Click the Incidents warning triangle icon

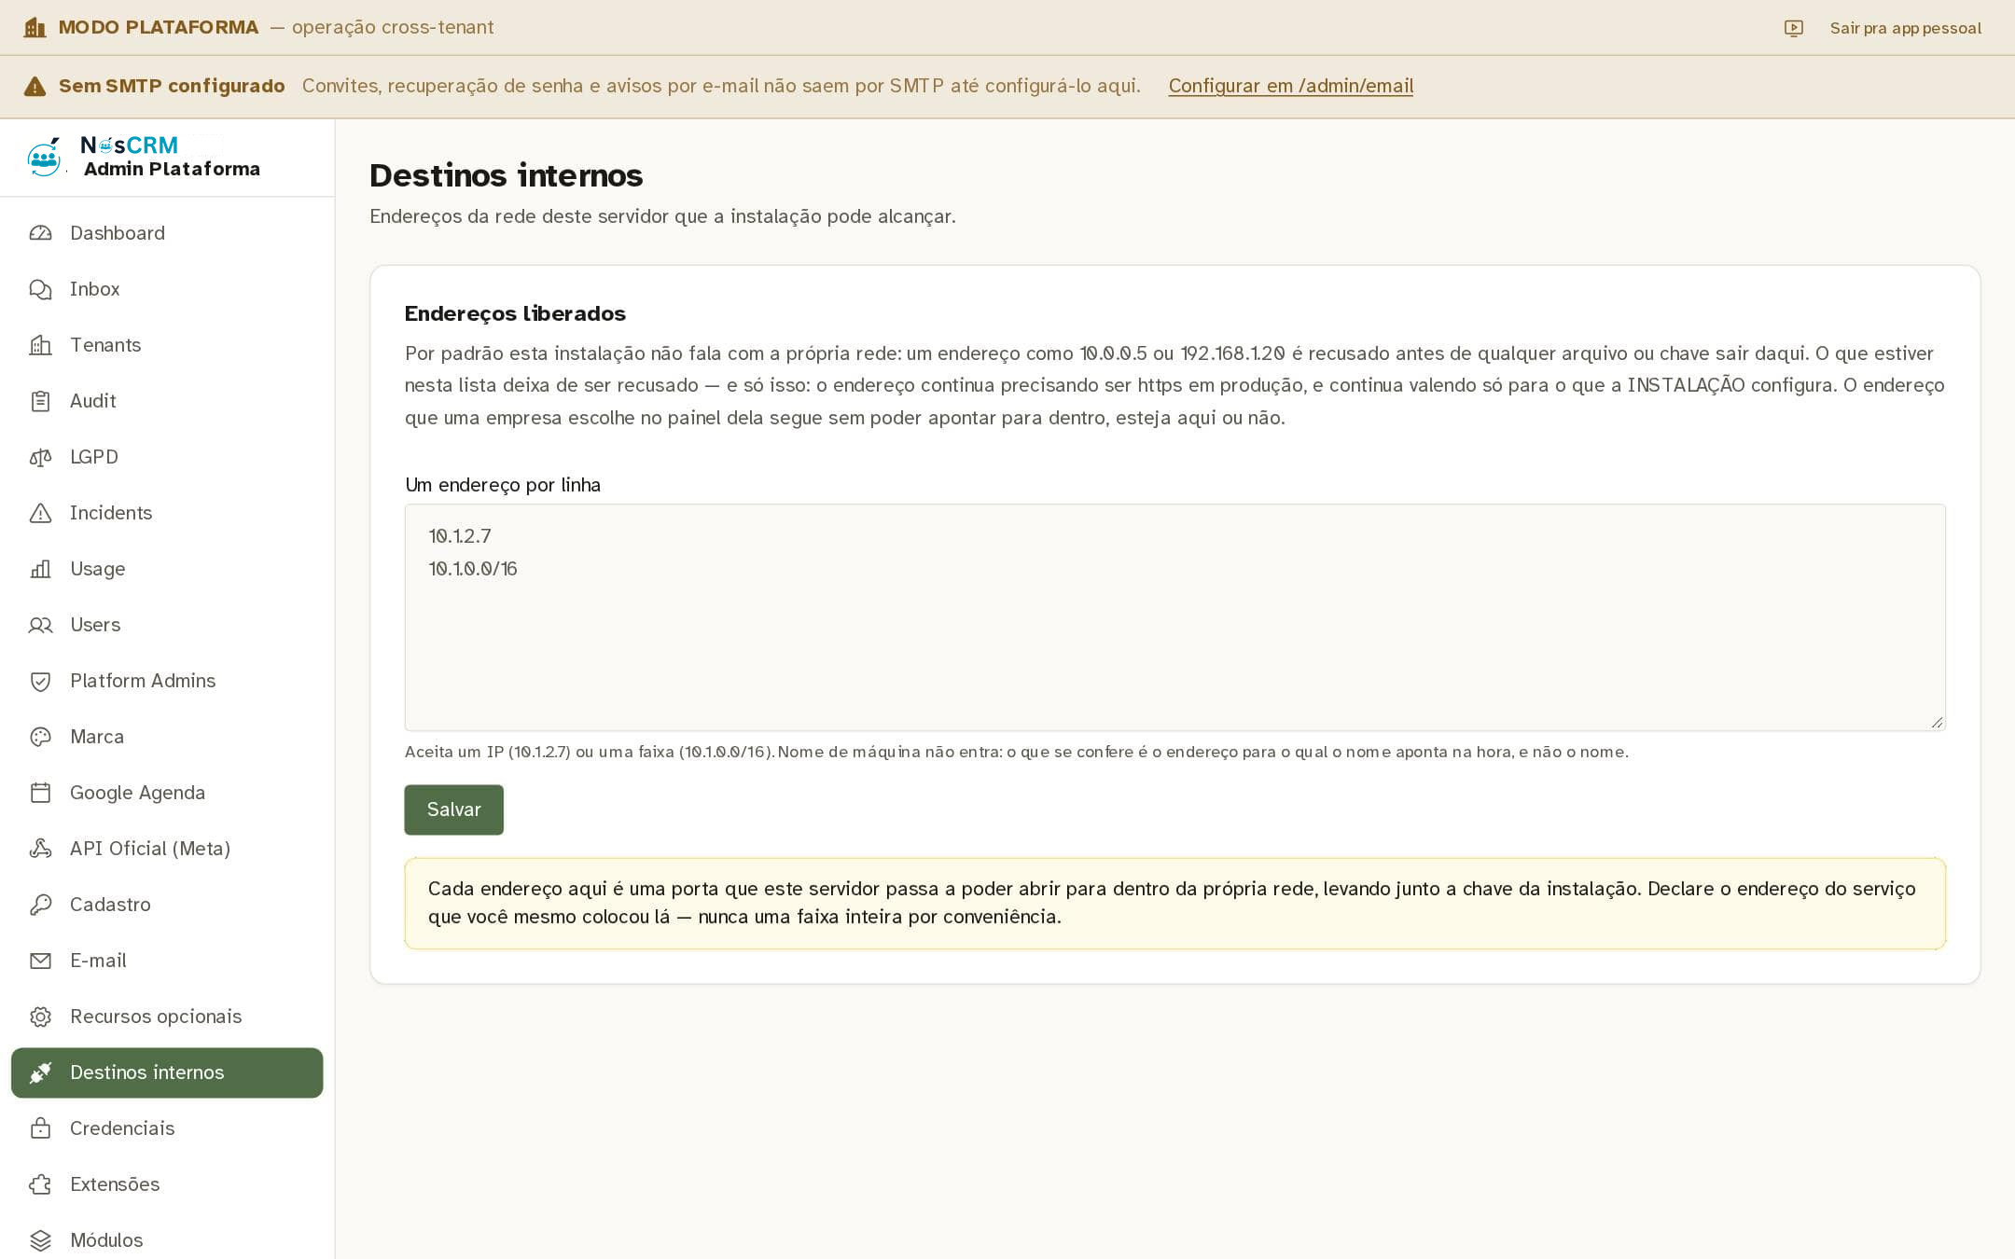pyautogui.click(x=40, y=513)
